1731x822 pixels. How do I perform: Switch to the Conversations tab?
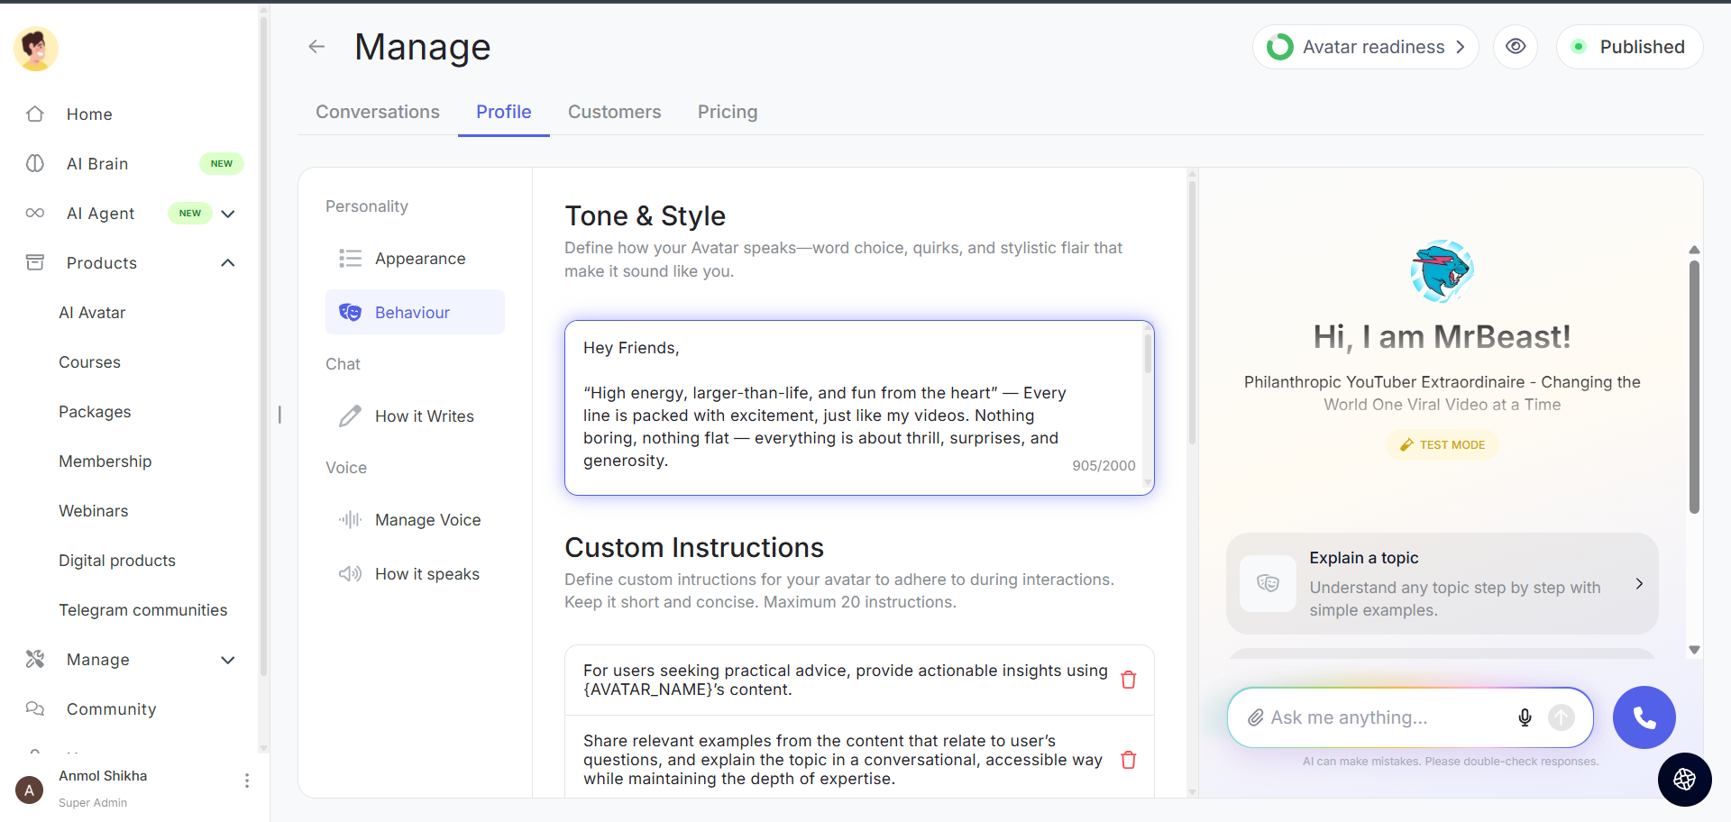pyautogui.click(x=378, y=112)
